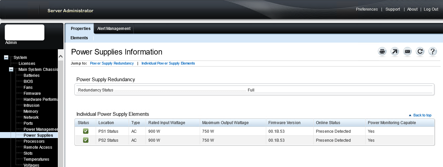Viewport: 443px width, 167px height.
Task: Open Preferences in the top bar
Action: (x=367, y=9)
